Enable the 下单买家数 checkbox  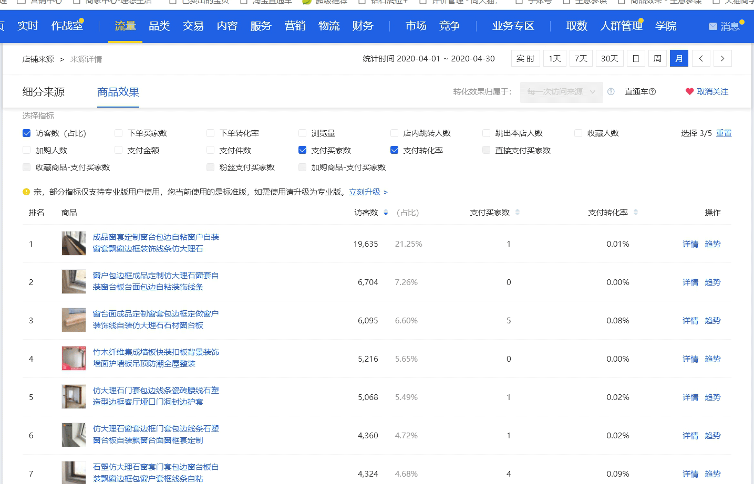[x=119, y=133]
